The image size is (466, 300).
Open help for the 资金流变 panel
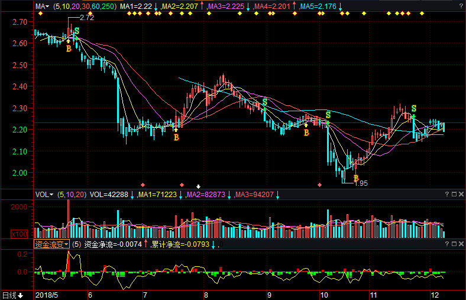click(446, 244)
